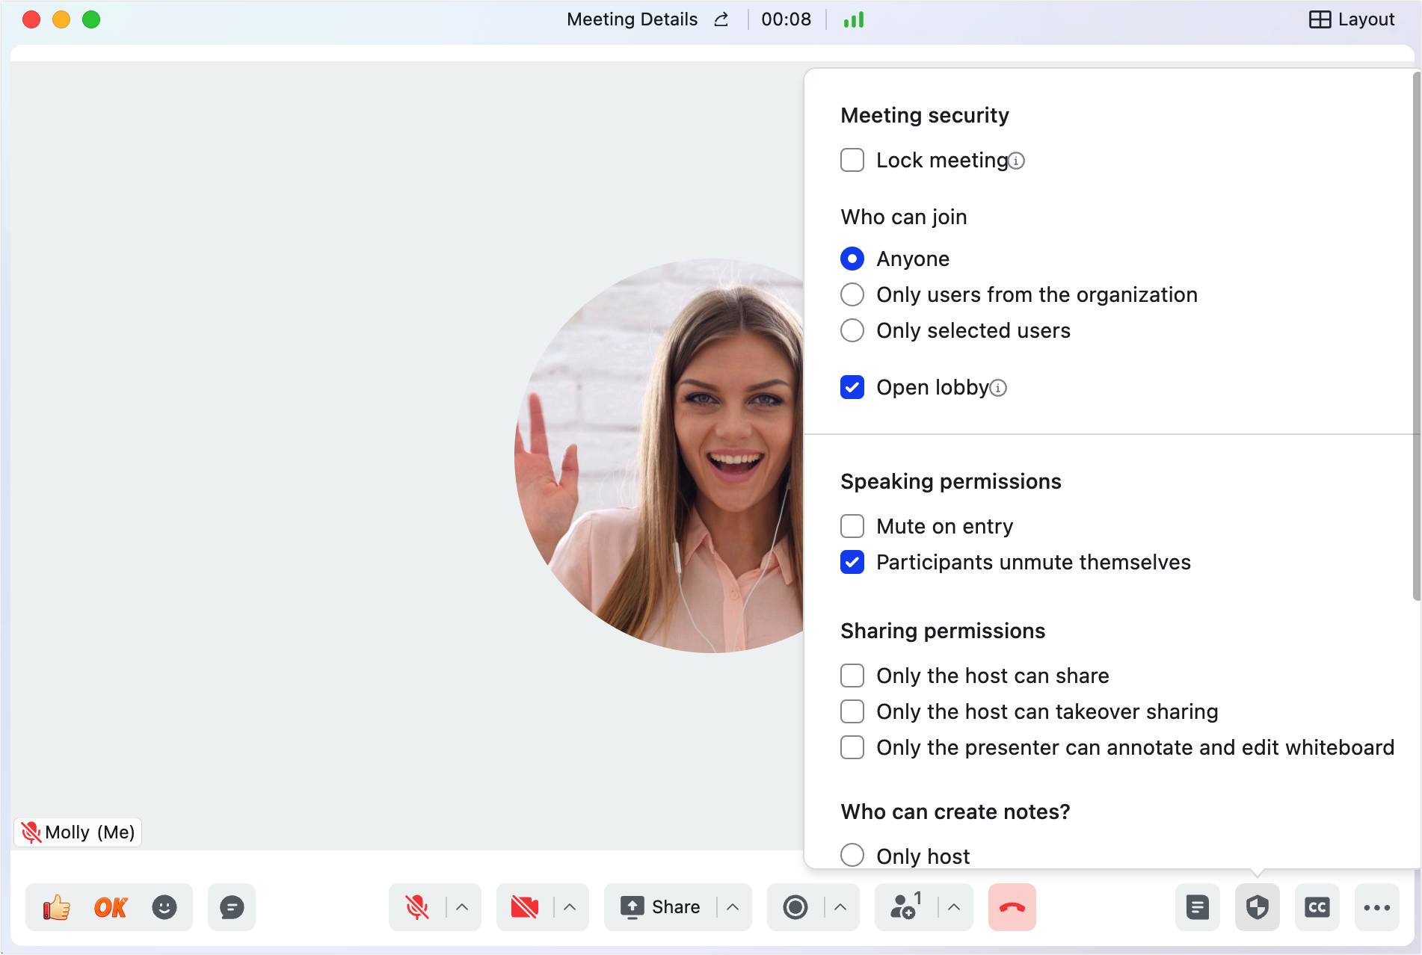Unmute the microphone
1422x955 pixels.
[417, 907]
